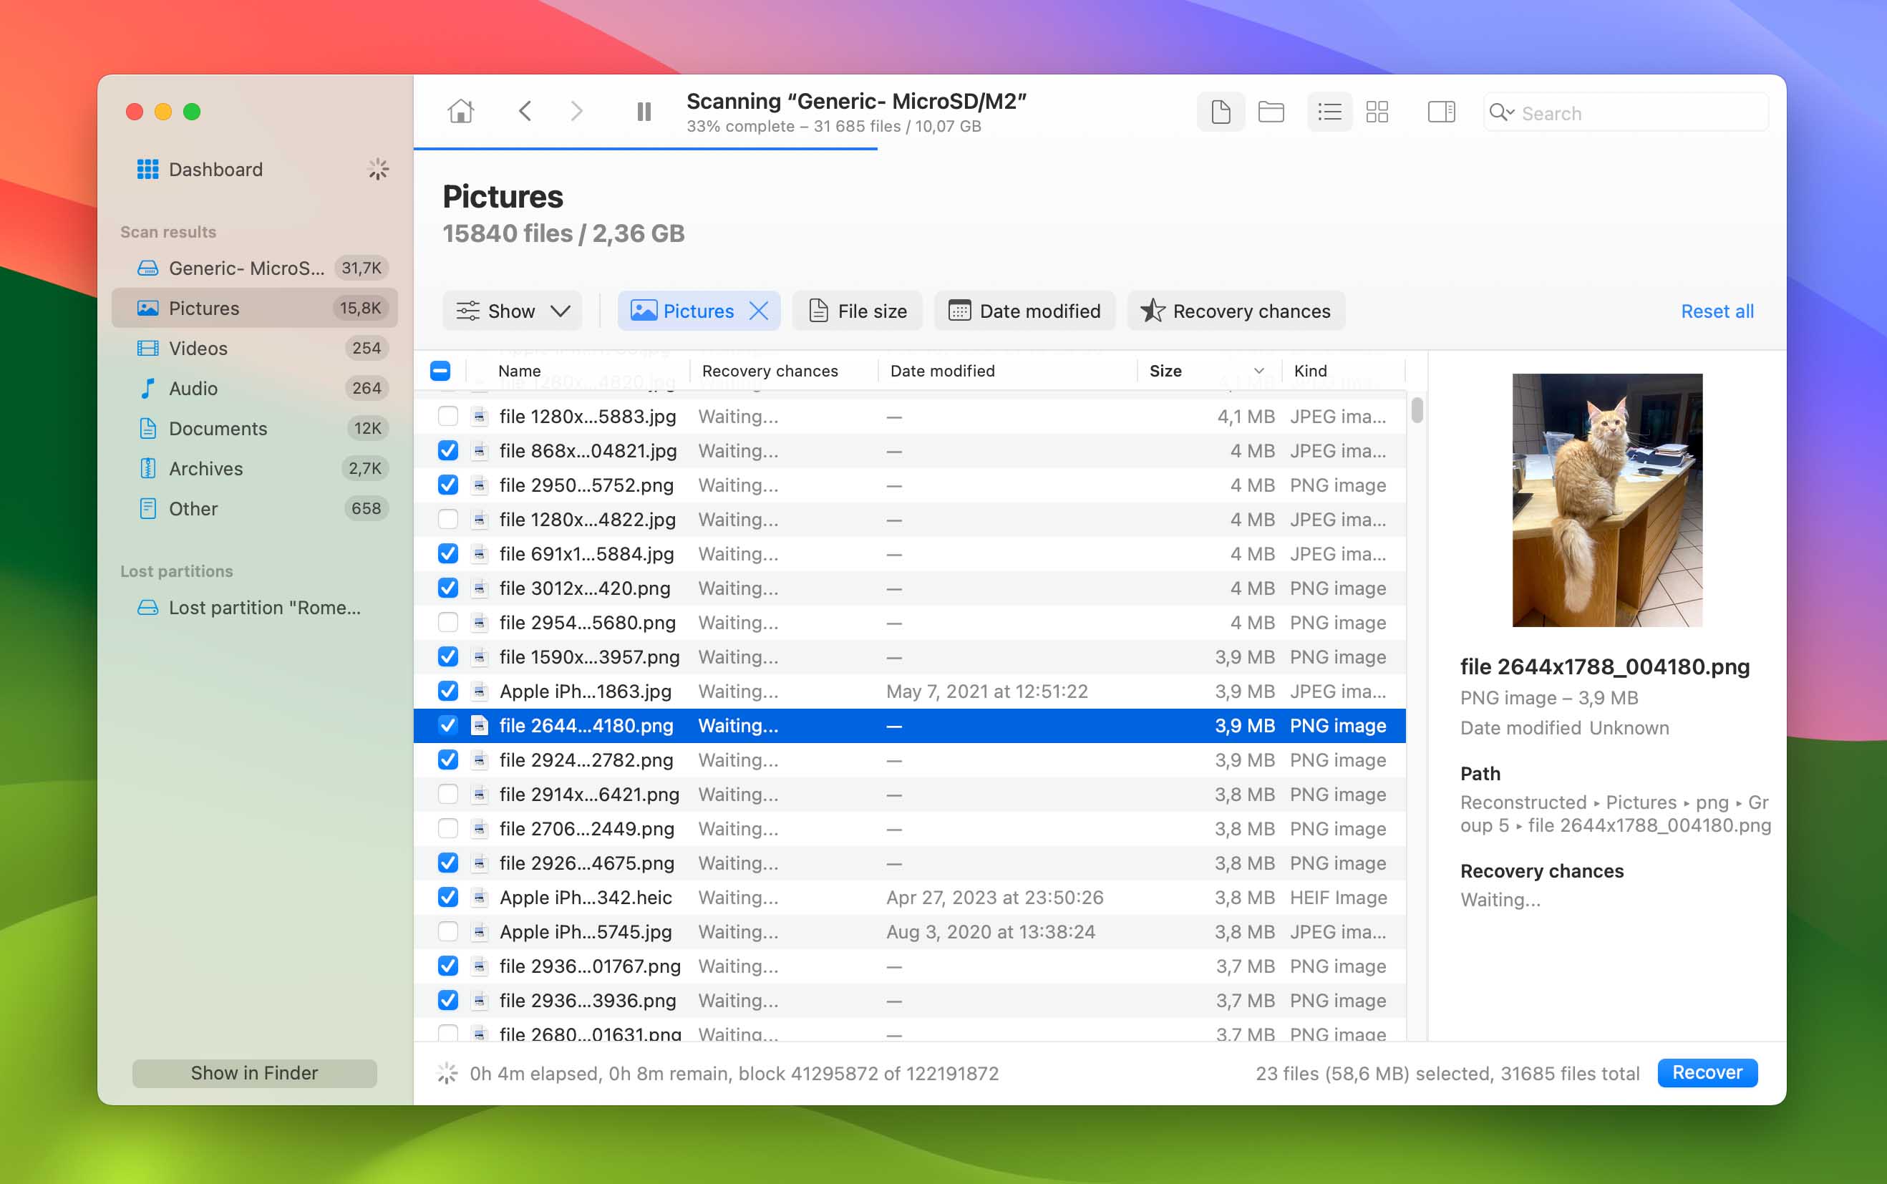Viewport: 1887px width, 1184px height.
Task: Check file 2954...5680.png checkbox
Action: 448,622
